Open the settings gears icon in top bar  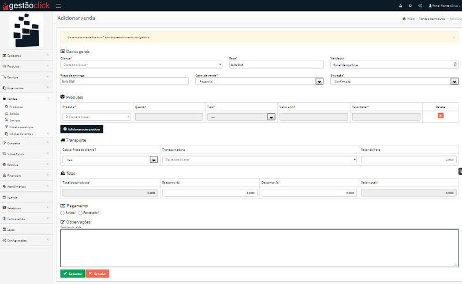[420, 6]
